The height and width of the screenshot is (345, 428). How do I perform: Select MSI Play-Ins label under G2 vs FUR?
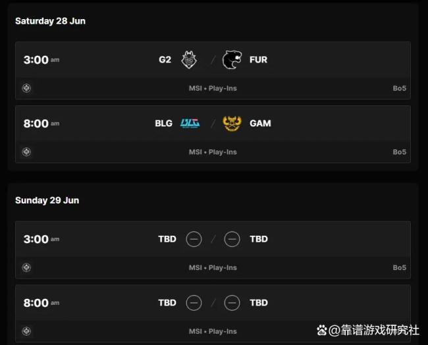pyautogui.click(x=213, y=88)
